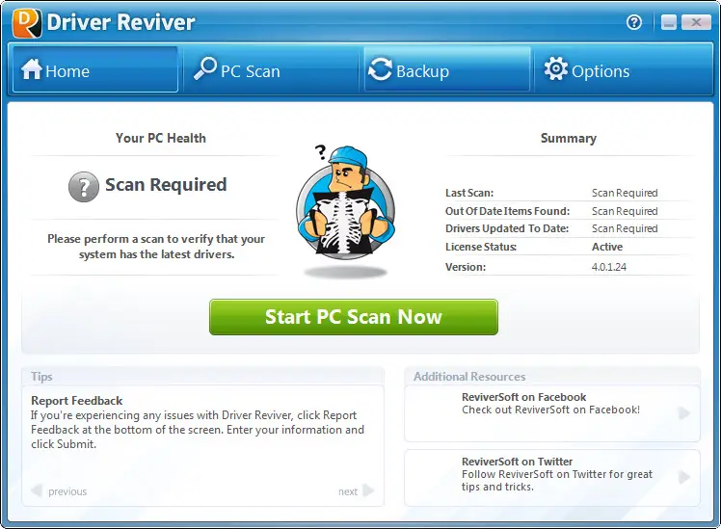Image resolution: width=721 pixels, height=529 pixels.
Task: Open ReviverSoft on Twitter resource
Action: tap(551, 478)
